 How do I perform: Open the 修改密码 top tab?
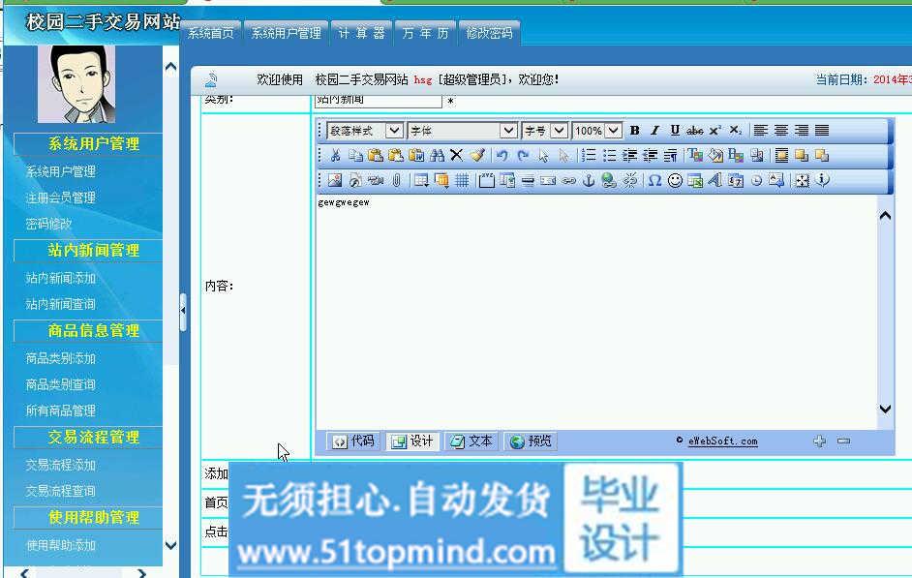(489, 33)
